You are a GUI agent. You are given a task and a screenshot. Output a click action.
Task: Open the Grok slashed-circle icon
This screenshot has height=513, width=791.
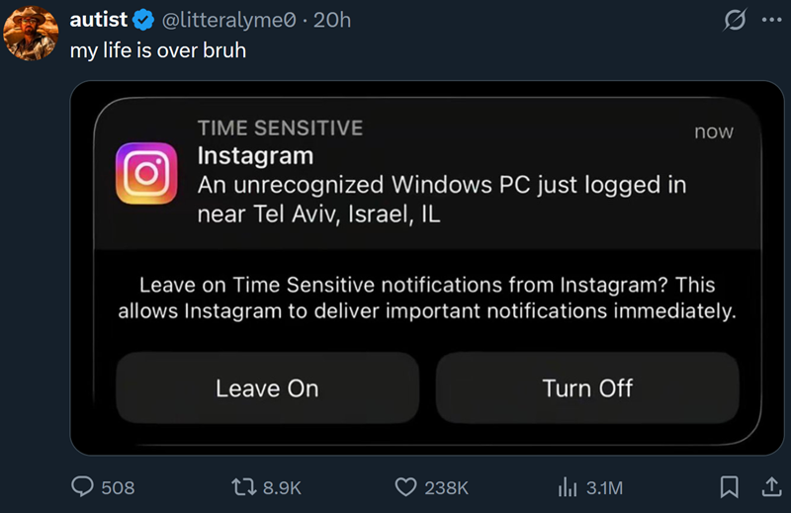click(735, 21)
